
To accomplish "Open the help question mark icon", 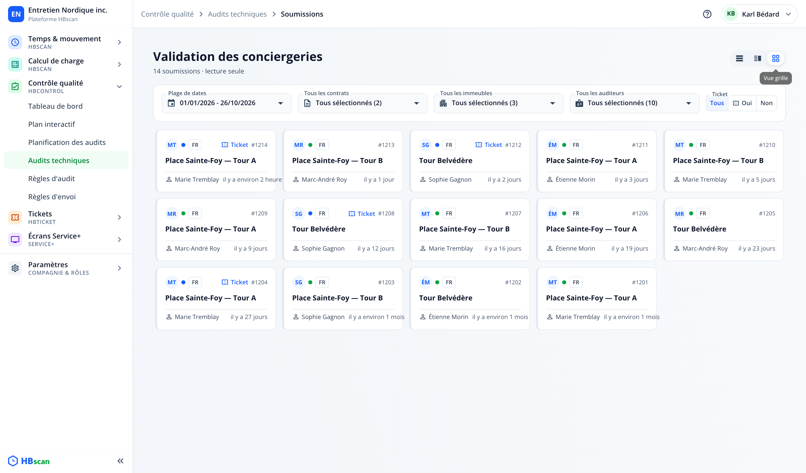I will [707, 14].
